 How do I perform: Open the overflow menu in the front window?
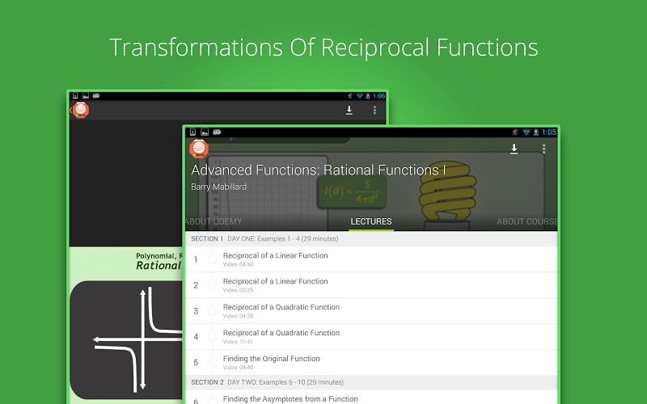point(543,149)
